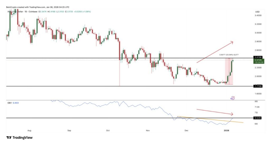Click the 2.4198 resistance price tag
Viewport: 270px width, 143px height.
click(x=258, y=57)
